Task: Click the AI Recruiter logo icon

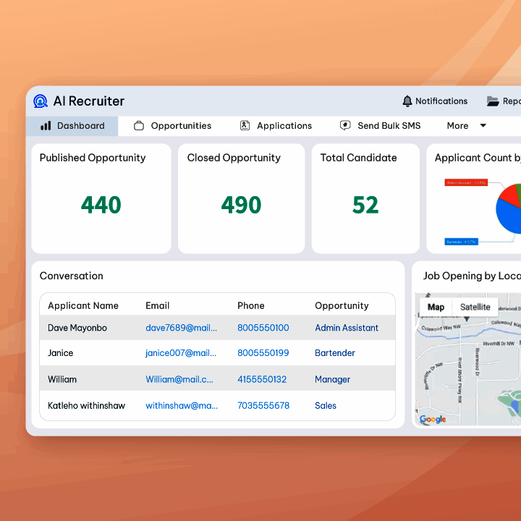Action: tap(41, 101)
